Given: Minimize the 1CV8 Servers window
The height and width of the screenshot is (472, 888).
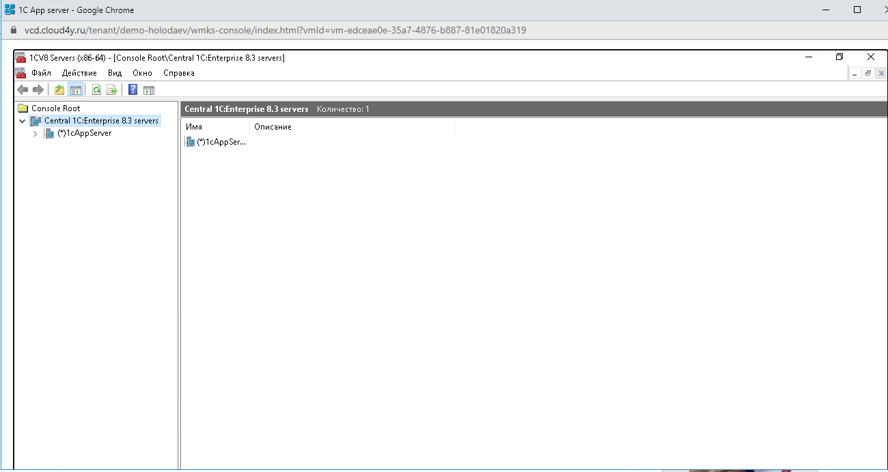Looking at the screenshot, I should point(808,57).
